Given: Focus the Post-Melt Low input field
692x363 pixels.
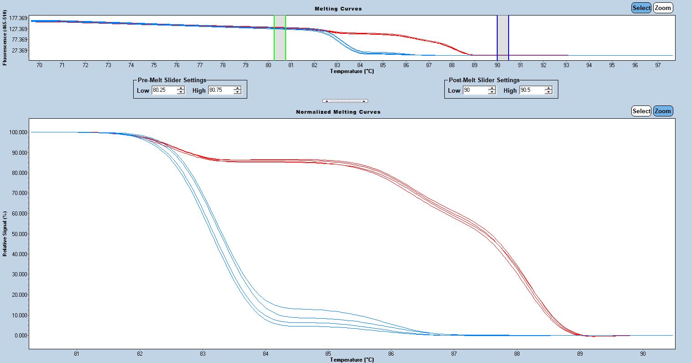Looking at the screenshot, I should (475, 90).
